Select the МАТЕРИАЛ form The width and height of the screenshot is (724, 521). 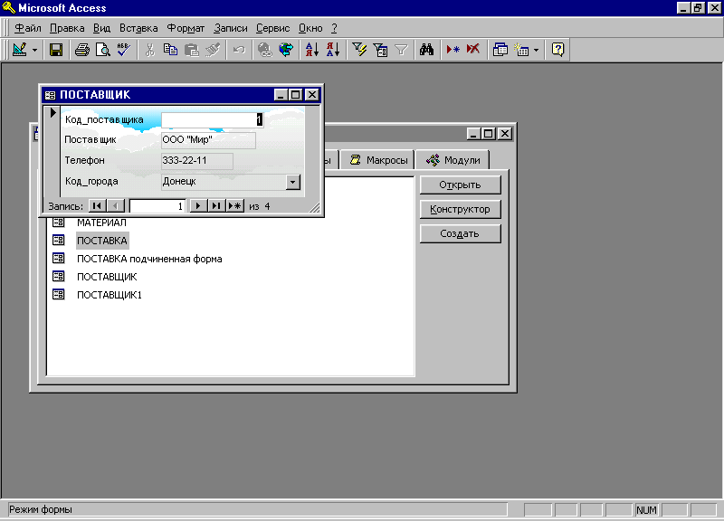pos(101,223)
